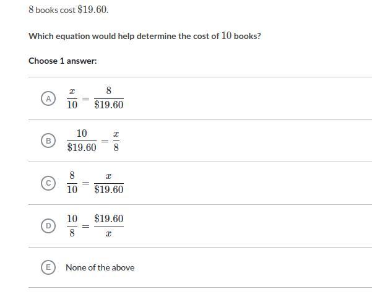Pick the None of the above answer

coord(100,267)
